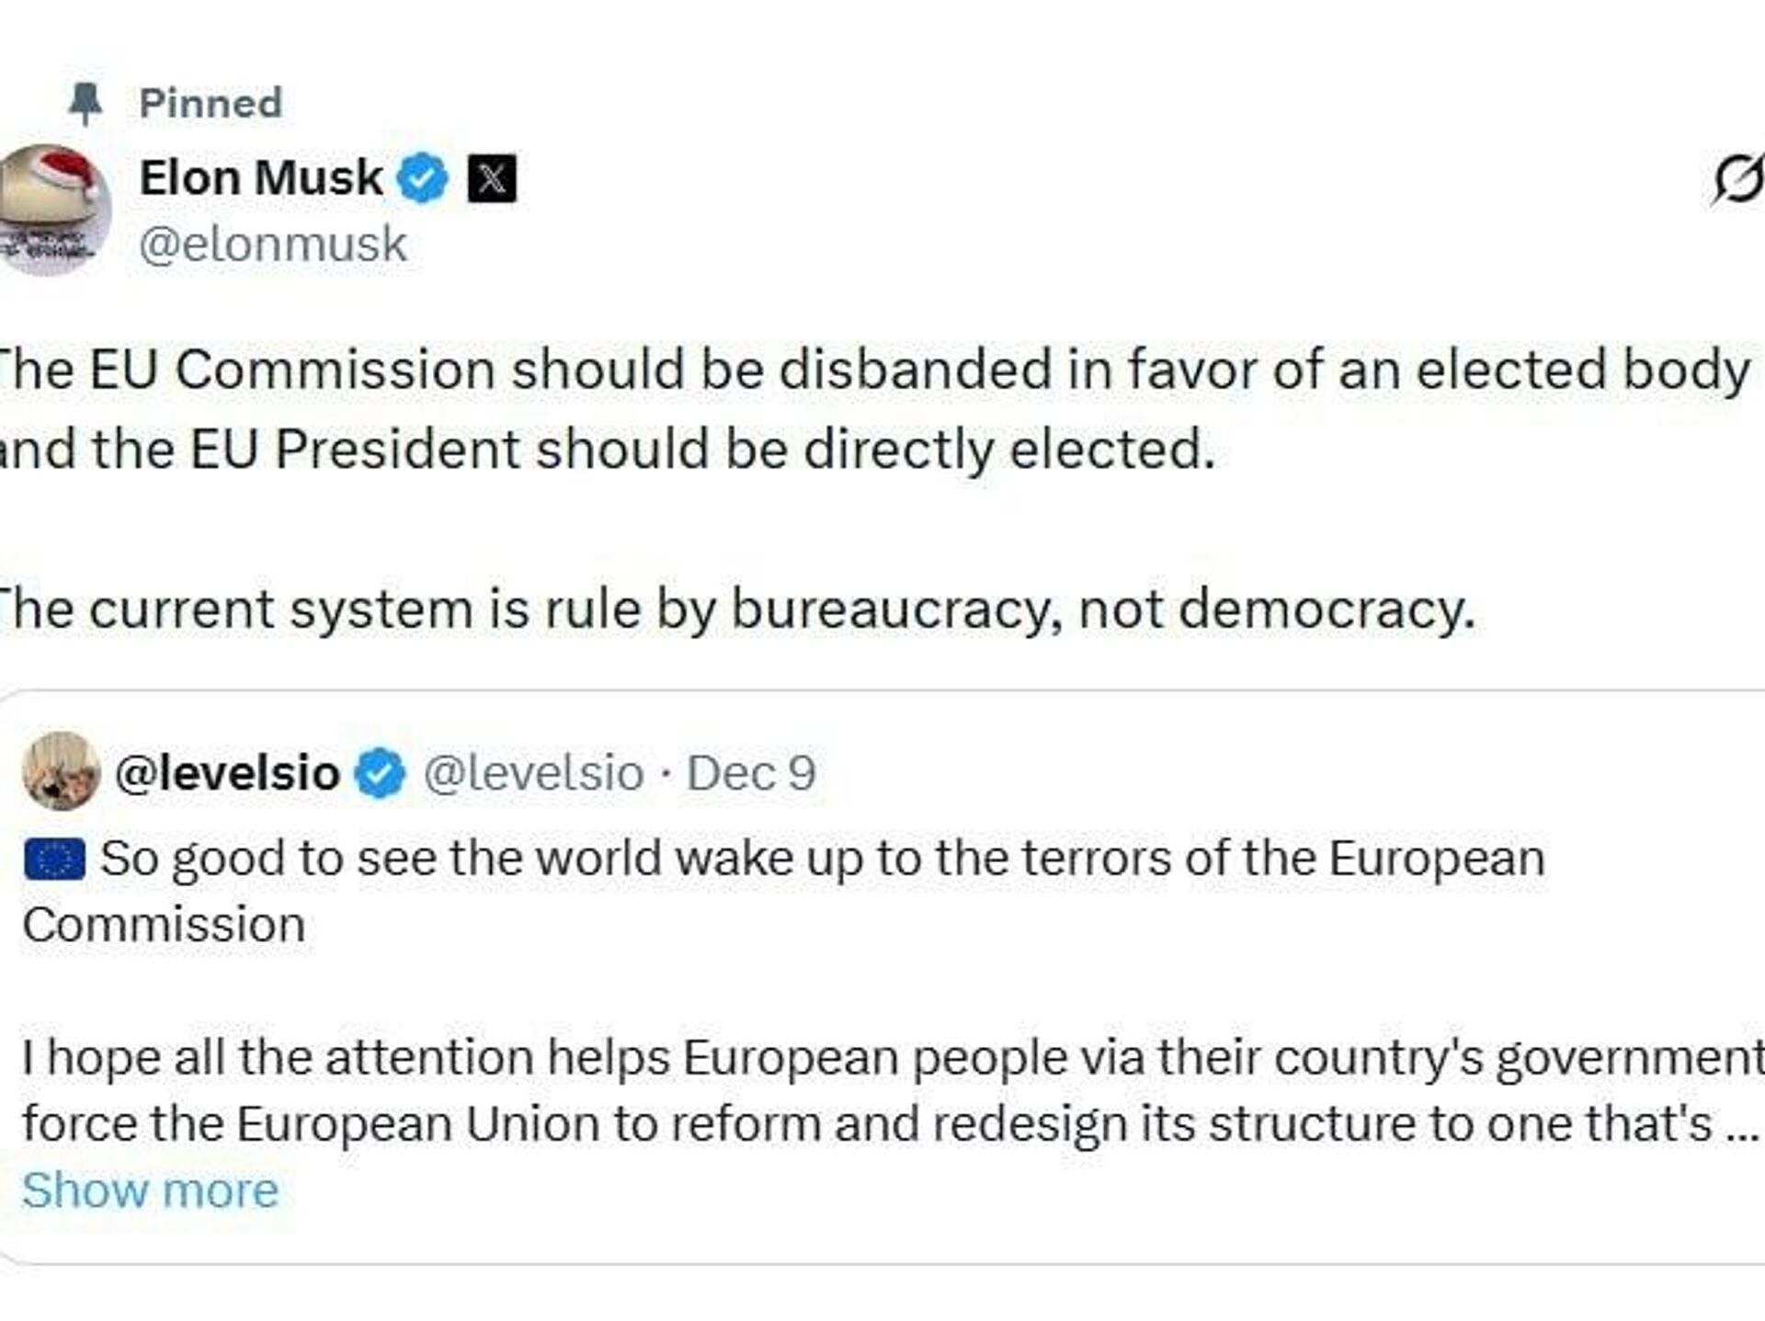Open the Dec 9 timestamp

751,773
